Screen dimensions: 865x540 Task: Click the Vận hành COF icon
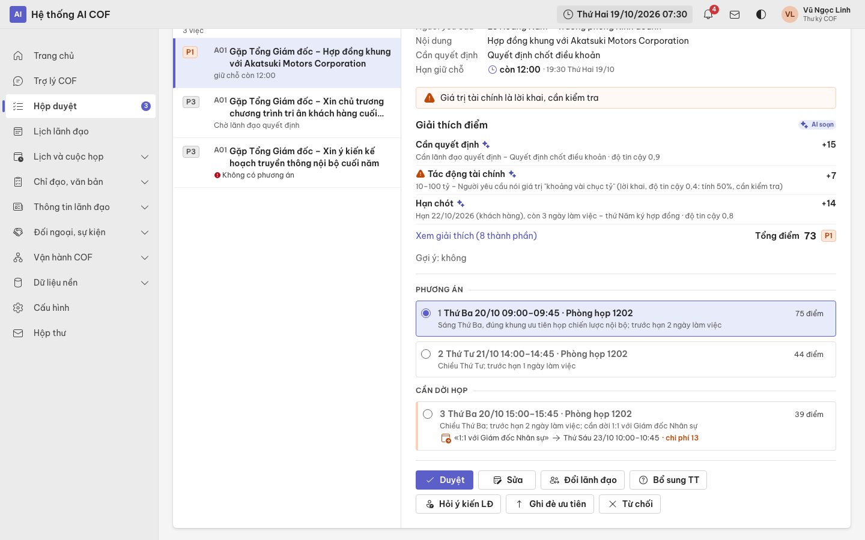click(18, 257)
